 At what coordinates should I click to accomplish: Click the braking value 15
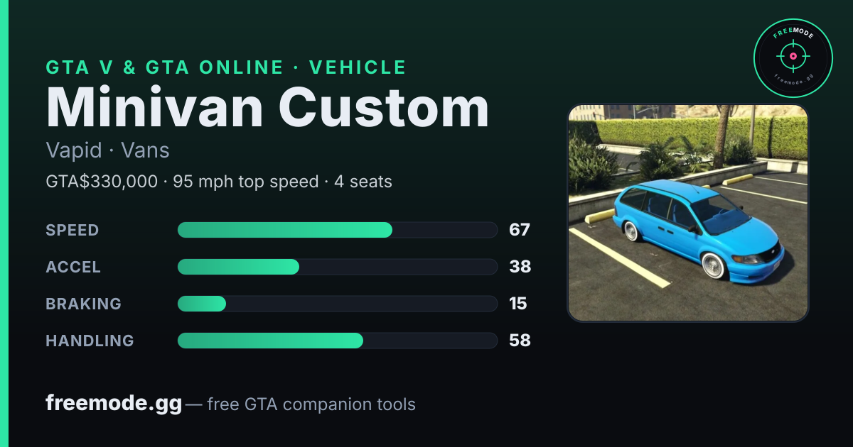pyautogui.click(x=518, y=304)
